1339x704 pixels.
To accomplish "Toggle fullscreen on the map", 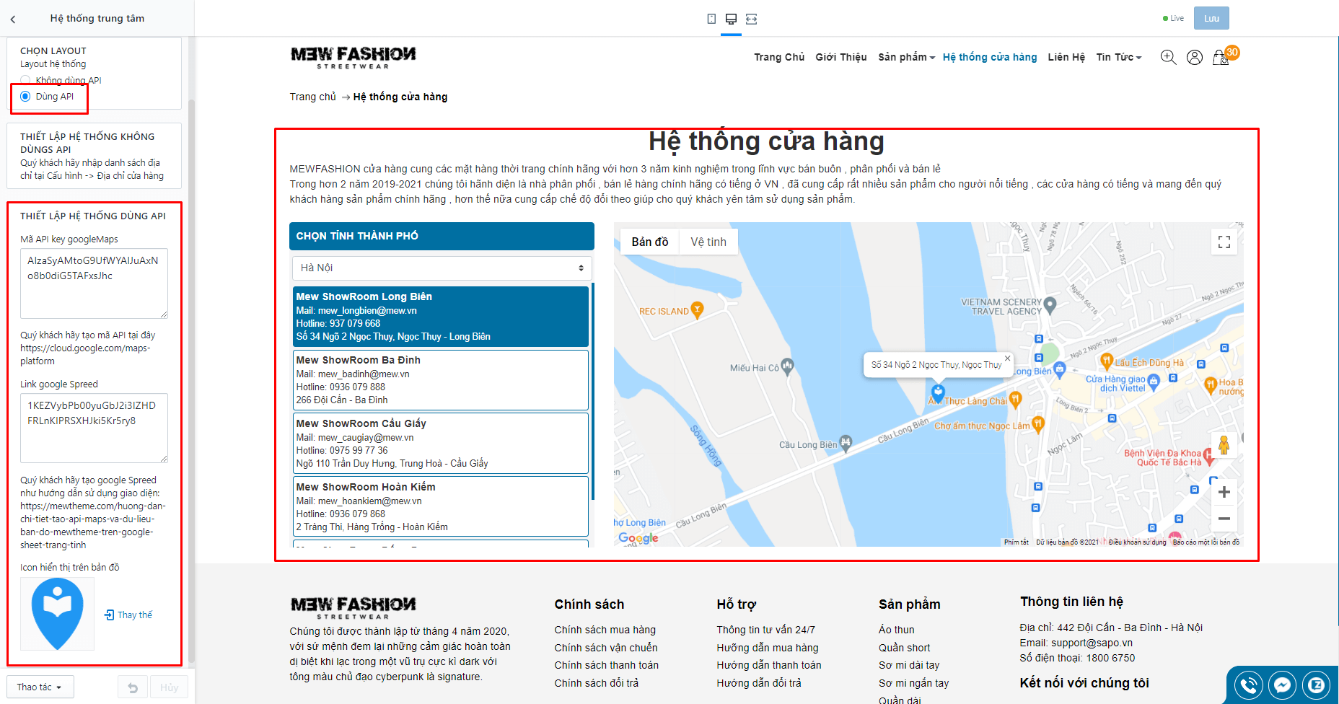I will (x=1224, y=242).
